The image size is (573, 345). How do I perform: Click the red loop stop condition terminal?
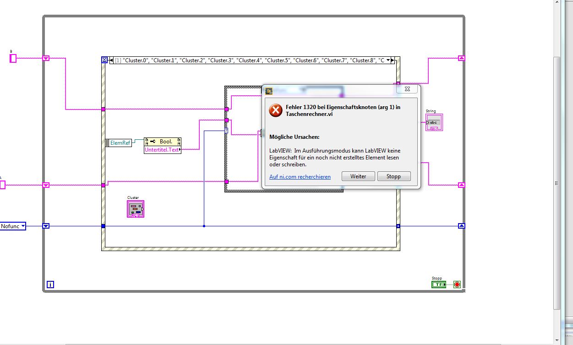pyautogui.click(x=457, y=285)
